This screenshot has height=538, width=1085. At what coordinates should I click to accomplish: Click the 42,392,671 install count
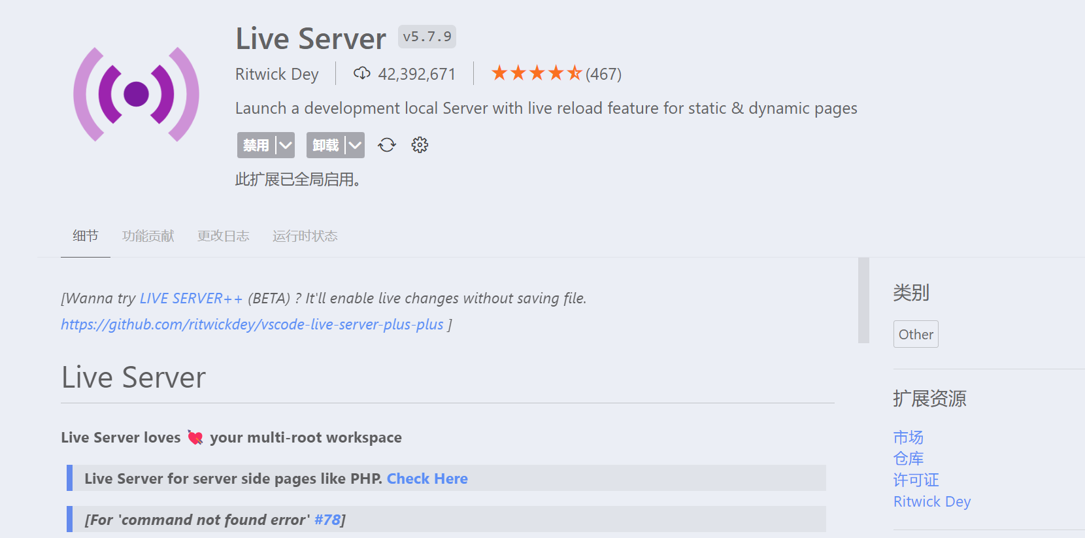[416, 74]
